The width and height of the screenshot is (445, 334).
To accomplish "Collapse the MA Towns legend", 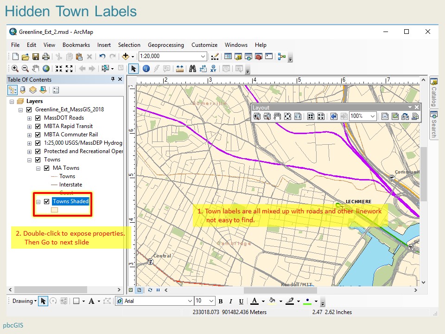I will [x=38, y=168].
